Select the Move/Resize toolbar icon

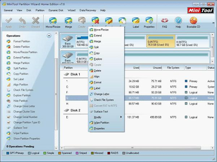click(x=53, y=23)
